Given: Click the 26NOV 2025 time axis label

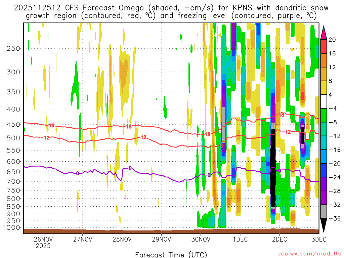Looking at the screenshot, I should click(x=43, y=242).
